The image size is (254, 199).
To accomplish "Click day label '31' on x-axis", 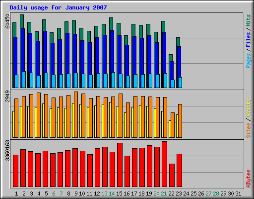I will (x=238, y=194).
